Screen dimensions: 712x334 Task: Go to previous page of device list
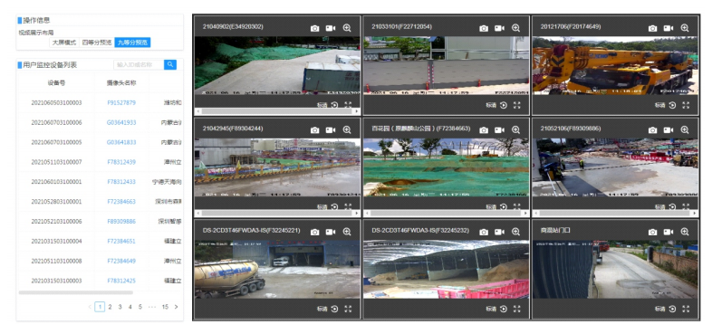90,307
